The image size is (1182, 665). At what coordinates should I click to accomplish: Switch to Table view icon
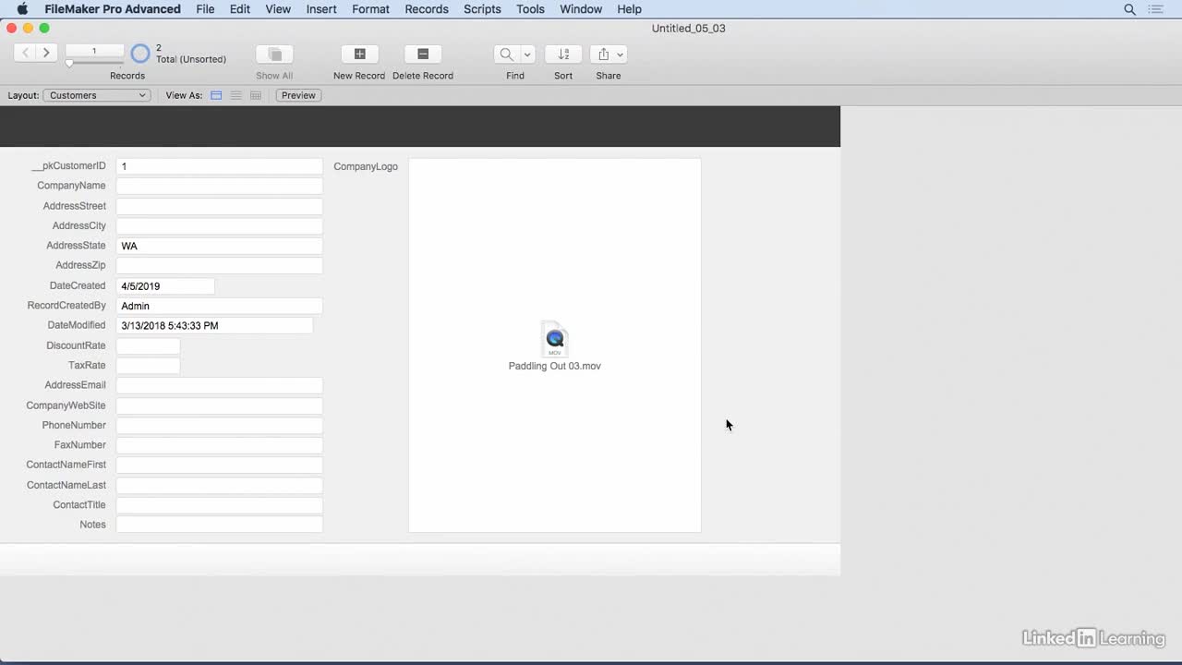tap(256, 95)
